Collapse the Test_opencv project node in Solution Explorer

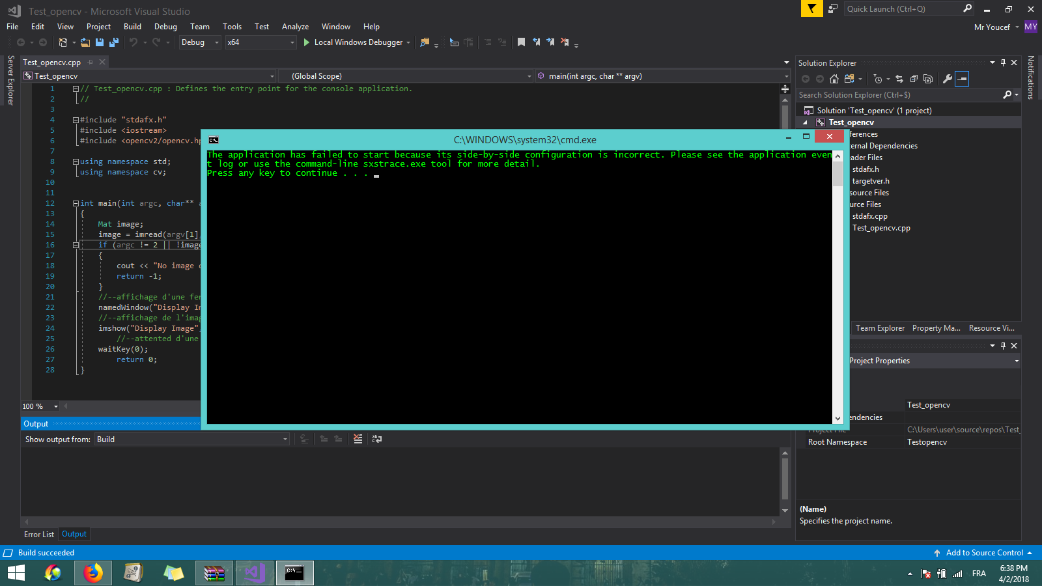[805, 122]
